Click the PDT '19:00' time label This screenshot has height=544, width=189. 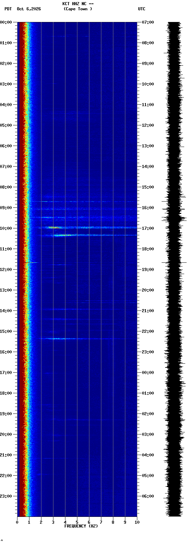(x=6, y=414)
